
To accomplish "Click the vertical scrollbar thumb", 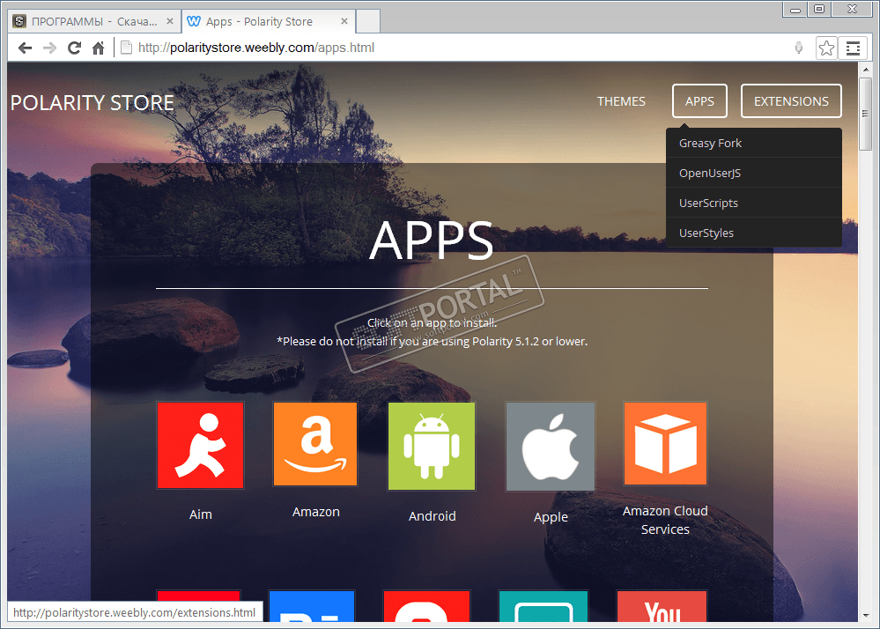I will click(865, 114).
